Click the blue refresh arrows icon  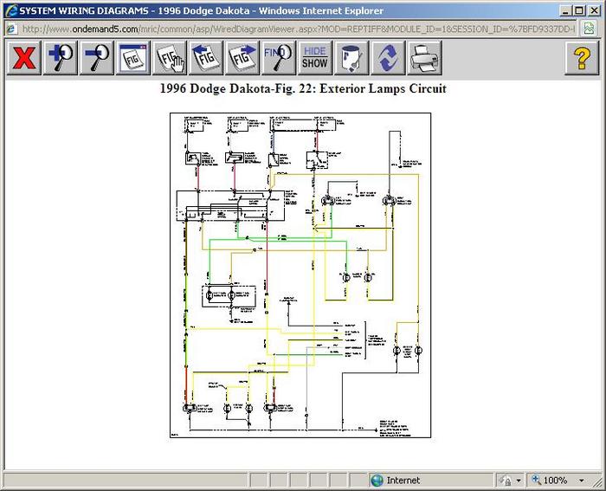(x=388, y=58)
